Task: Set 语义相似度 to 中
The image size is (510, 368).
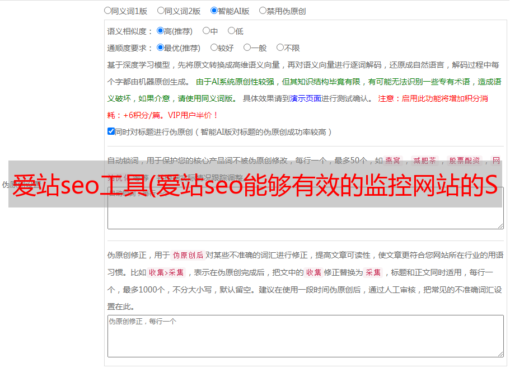Action: tap(206, 31)
